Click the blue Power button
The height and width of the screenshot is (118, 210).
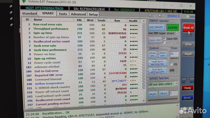pyautogui.click(x=187, y=98)
